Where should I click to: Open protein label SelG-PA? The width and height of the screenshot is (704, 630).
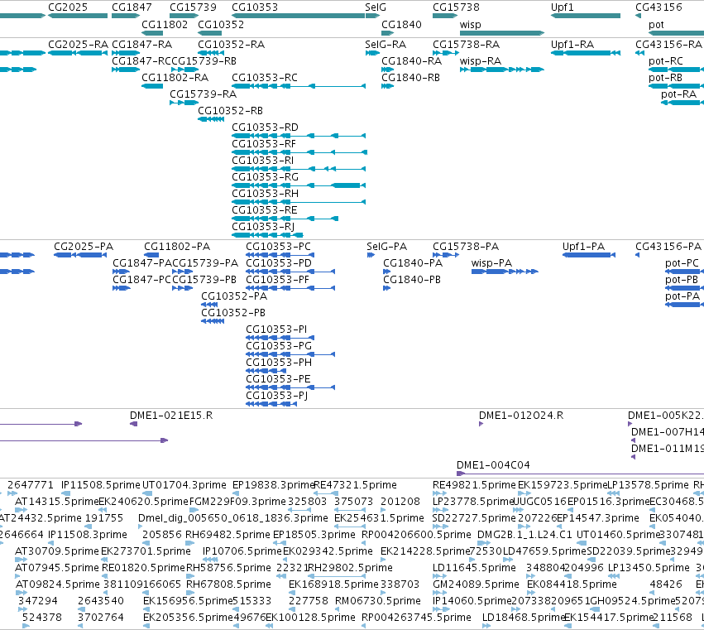coord(386,247)
